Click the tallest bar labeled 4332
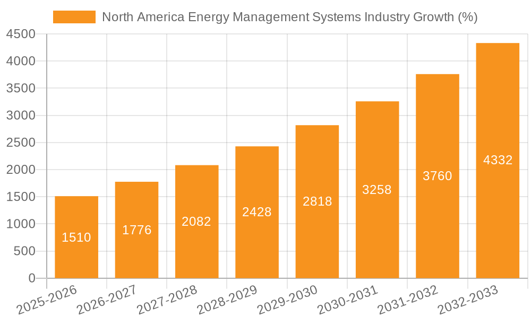Image resolution: width=531 pixels, height=318 pixels. tap(498, 161)
